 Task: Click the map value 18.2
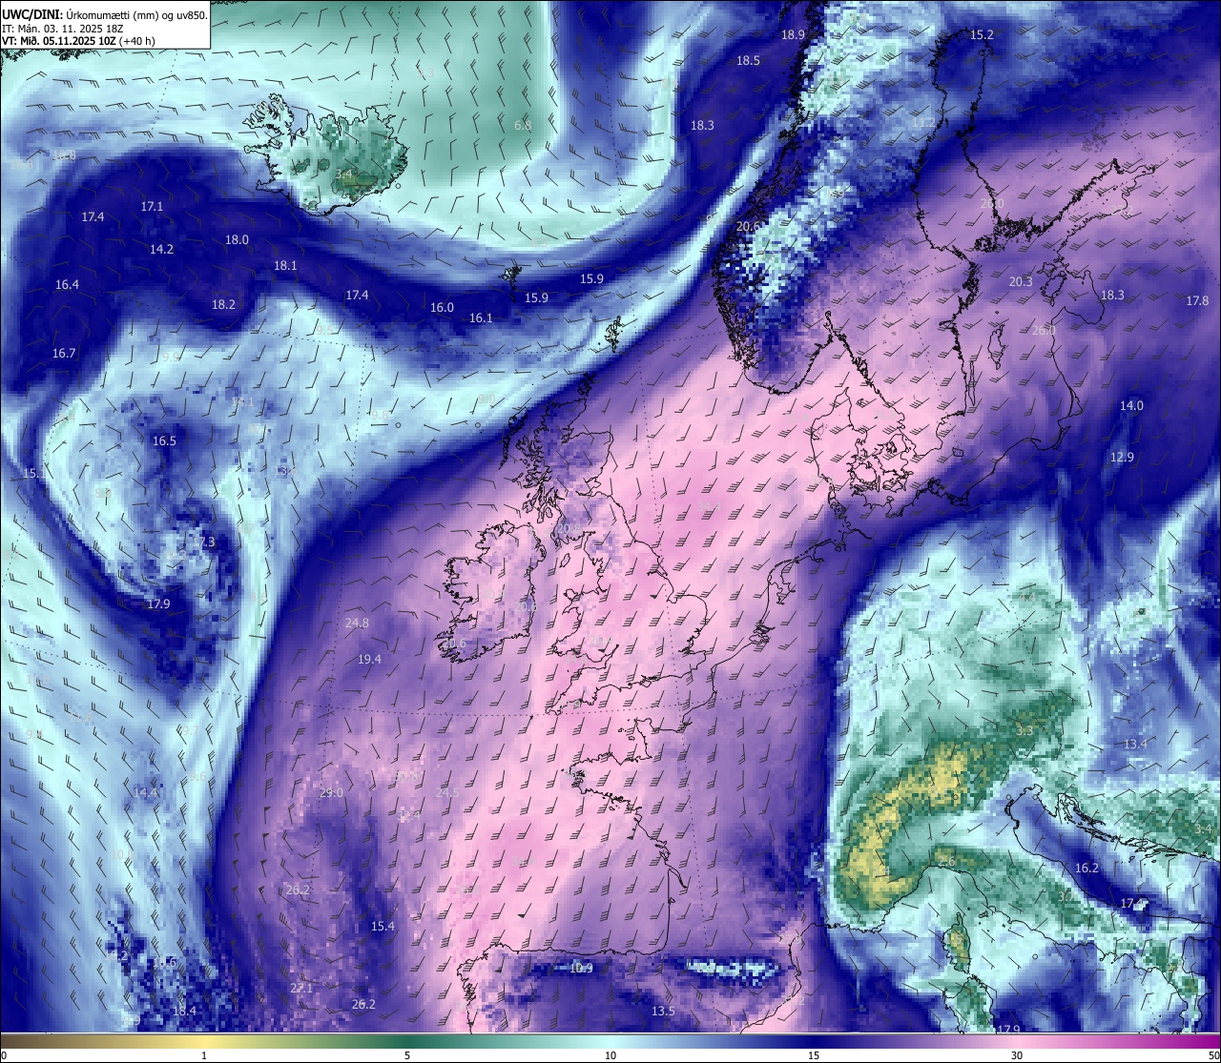point(223,304)
